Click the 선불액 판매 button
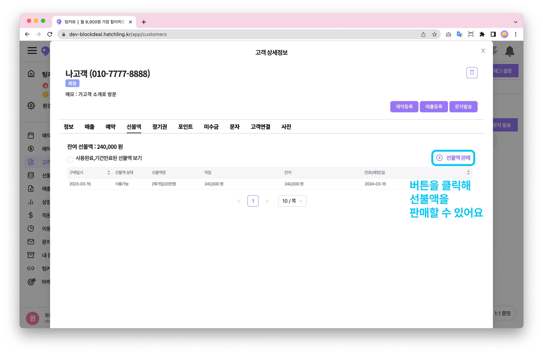Screen dimensions: 543x354 pyautogui.click(x=453, y=158)
